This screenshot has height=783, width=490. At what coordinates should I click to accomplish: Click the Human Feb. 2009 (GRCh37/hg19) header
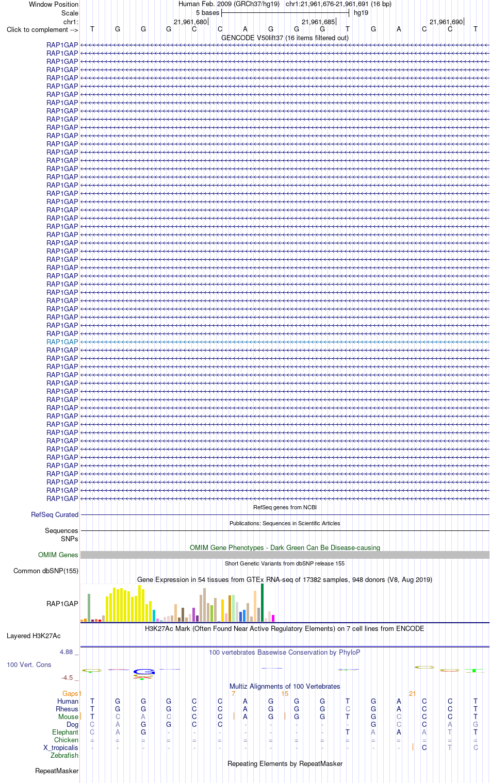[229, 4]
